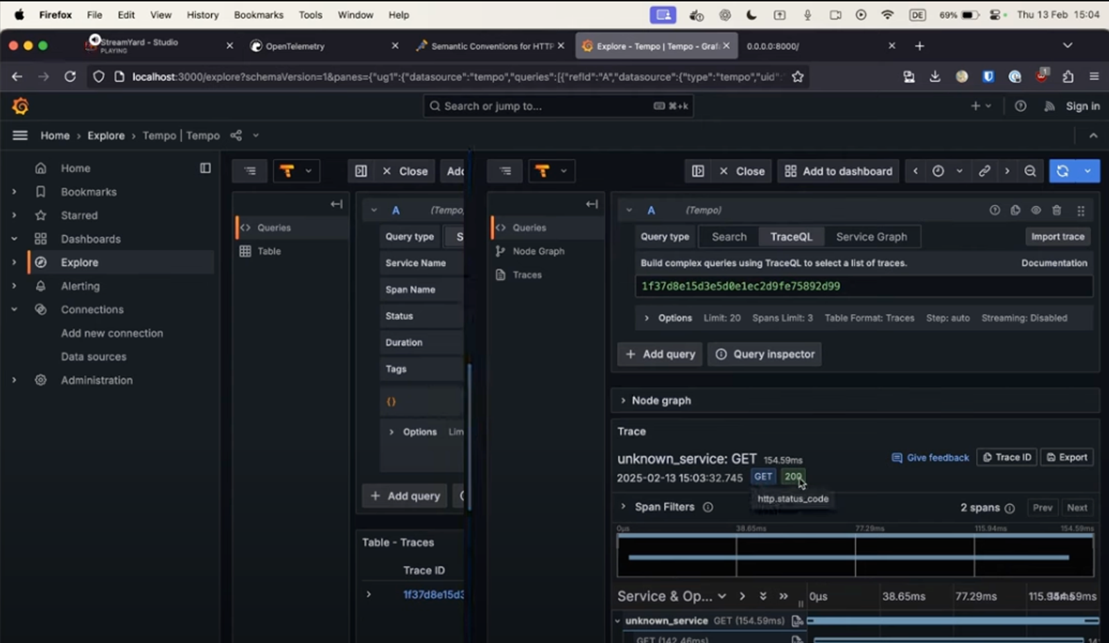
Task: Click the Search or jump to field
Action: coord(558,106)
